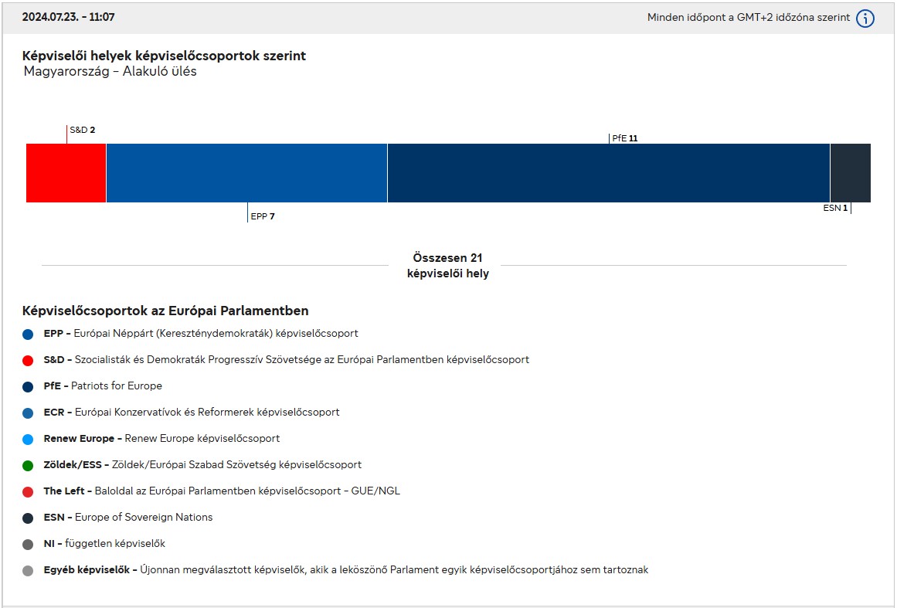
Task: Click the NI gray legend dot
Action: tap(28, 545)
